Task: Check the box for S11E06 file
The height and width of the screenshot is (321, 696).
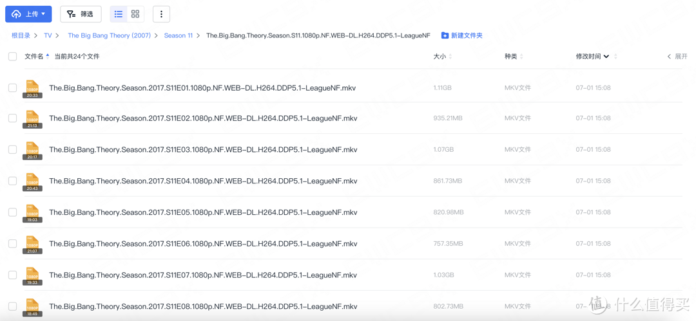Action: point(12,243)
